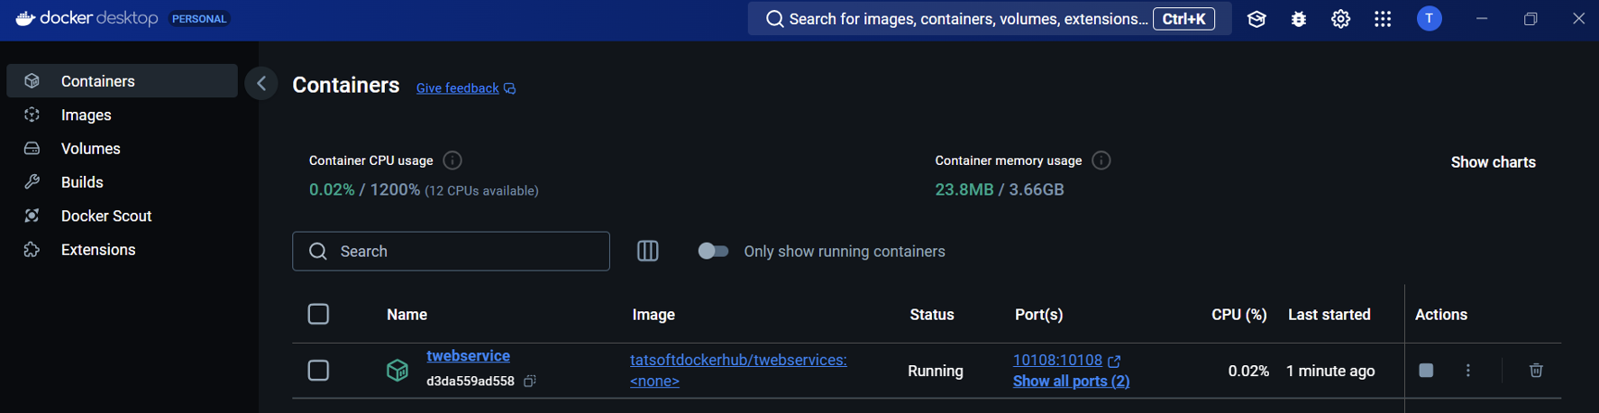Click the Actions column header

[1440, 315]
